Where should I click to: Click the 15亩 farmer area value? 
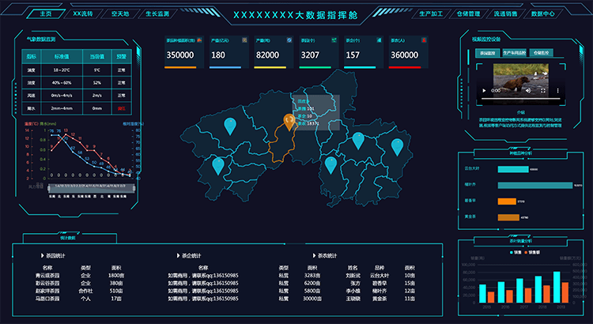410,283
